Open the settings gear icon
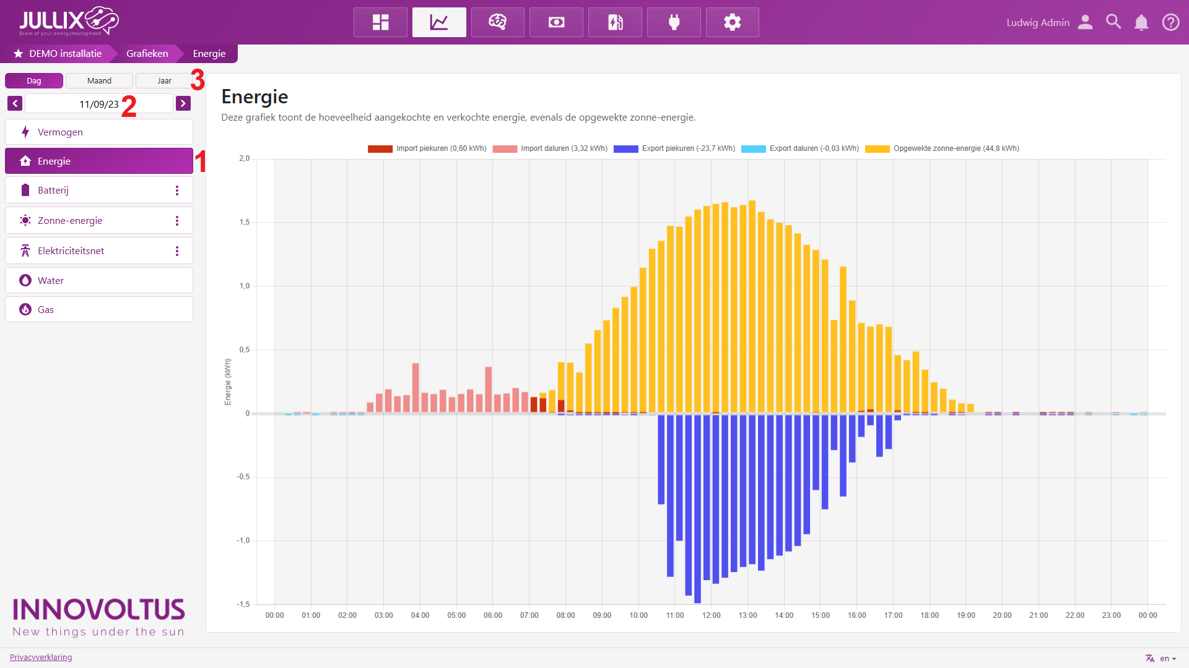Image resolution: width=1189 pixels, height=668 pixels. (x=732, y=22)
